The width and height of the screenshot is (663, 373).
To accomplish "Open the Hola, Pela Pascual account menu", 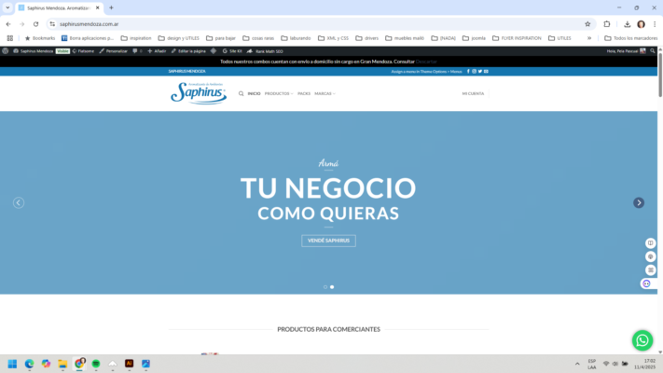I will pos(627,51).
